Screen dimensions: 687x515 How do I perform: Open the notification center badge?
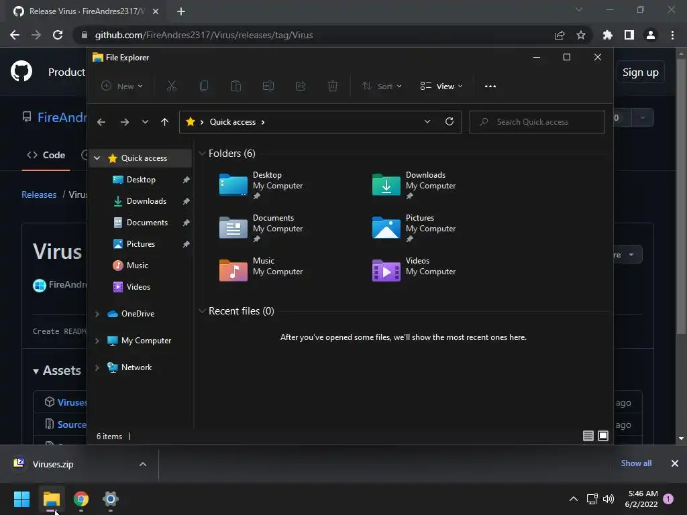tap(668, 499)
